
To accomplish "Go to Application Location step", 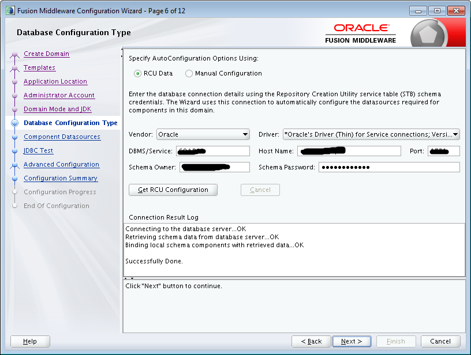I will click(55, 81).
